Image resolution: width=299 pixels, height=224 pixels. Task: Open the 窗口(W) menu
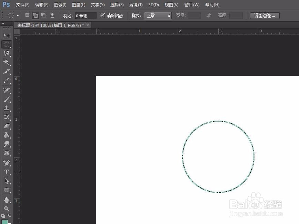coord(192,5)
